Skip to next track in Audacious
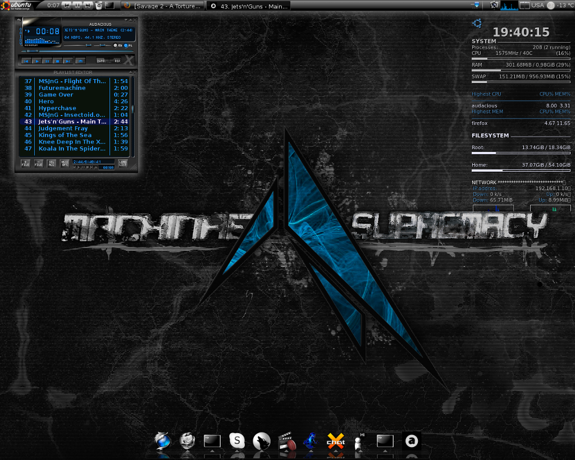Image resolution: width=575 pixels, height=460 pixels. (67, 61)
